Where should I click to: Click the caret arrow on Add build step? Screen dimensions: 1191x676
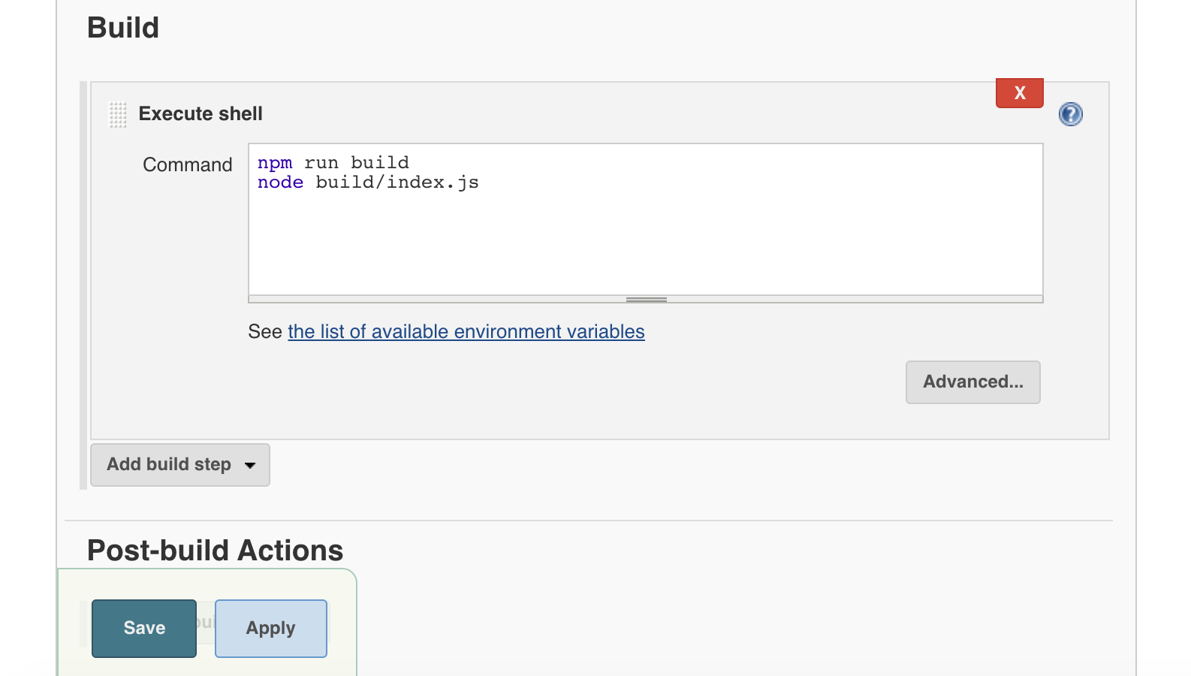click(250, 465)
